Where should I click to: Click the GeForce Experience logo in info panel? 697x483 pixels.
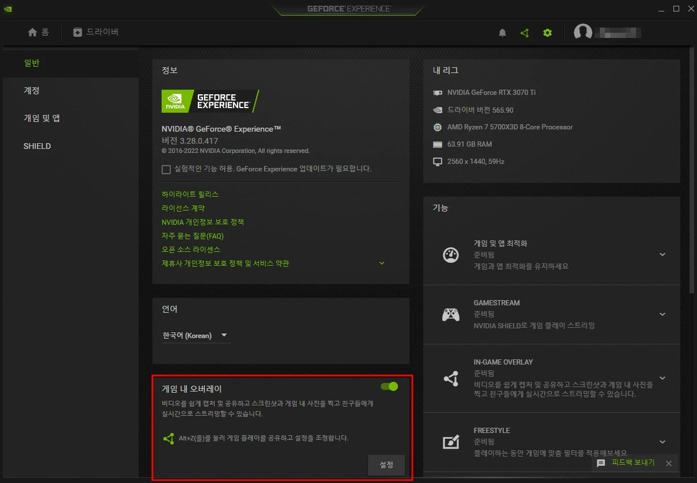pos(210,101)
